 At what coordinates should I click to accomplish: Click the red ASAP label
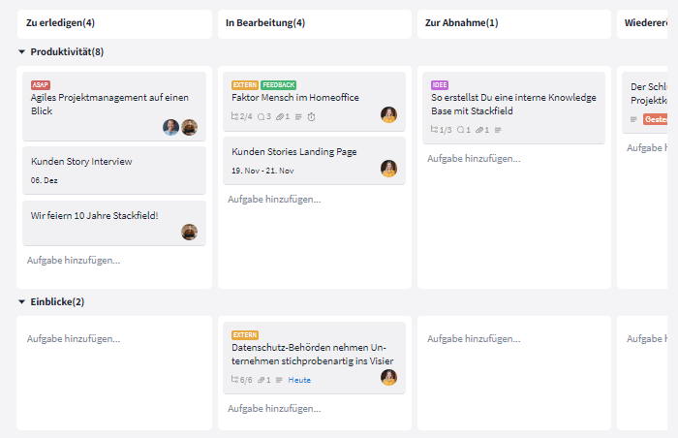click(x=41, y=85)
